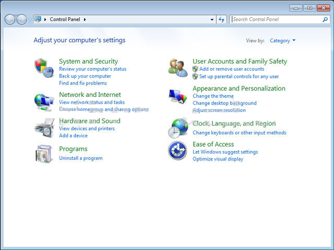Choose Find and fix problems
The image size is (334, 250).
(83, 83)
